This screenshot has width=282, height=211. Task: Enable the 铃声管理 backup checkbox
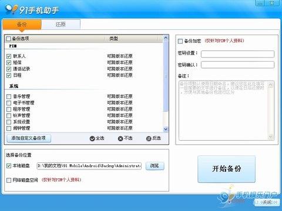pos(9,115)
